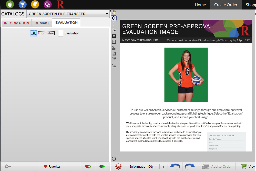Switch to the REMAKE tab
This screenshot has height=171, width=256.
click(42, 23)
